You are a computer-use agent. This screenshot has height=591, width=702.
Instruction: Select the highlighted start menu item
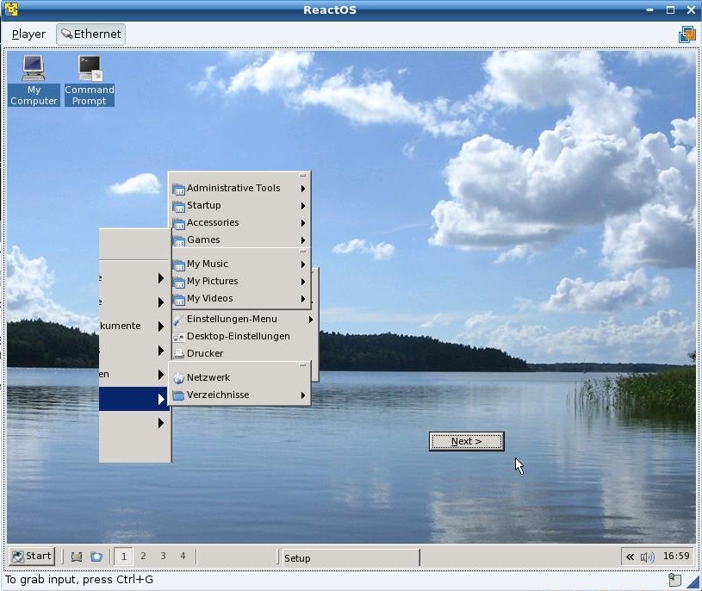(x=134, y=399)
